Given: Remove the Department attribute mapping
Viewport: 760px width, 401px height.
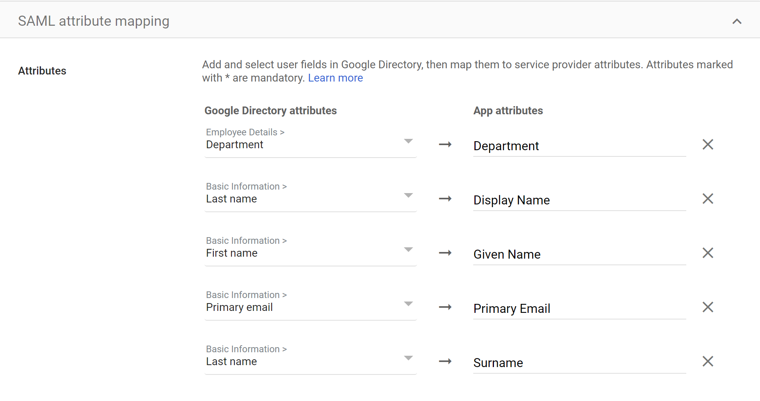Looking at the screenshot, I should pyautogui.click(x=708, y=145).
